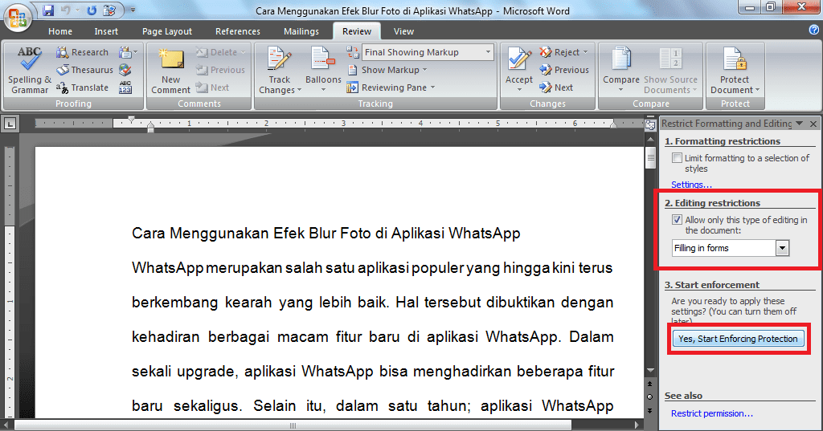Screen dimensions: 823x431
Task: Toggle the ruler view button above scrollbar
Action: (650, 124)
